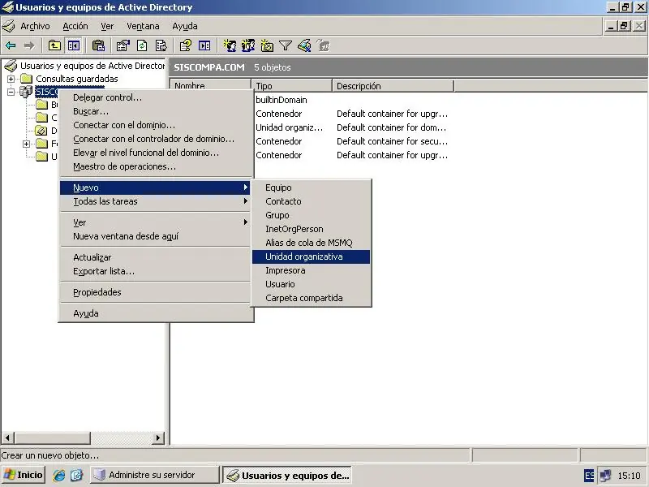
Task: Toggle the action pane toolbar icon
Action: 204,45
